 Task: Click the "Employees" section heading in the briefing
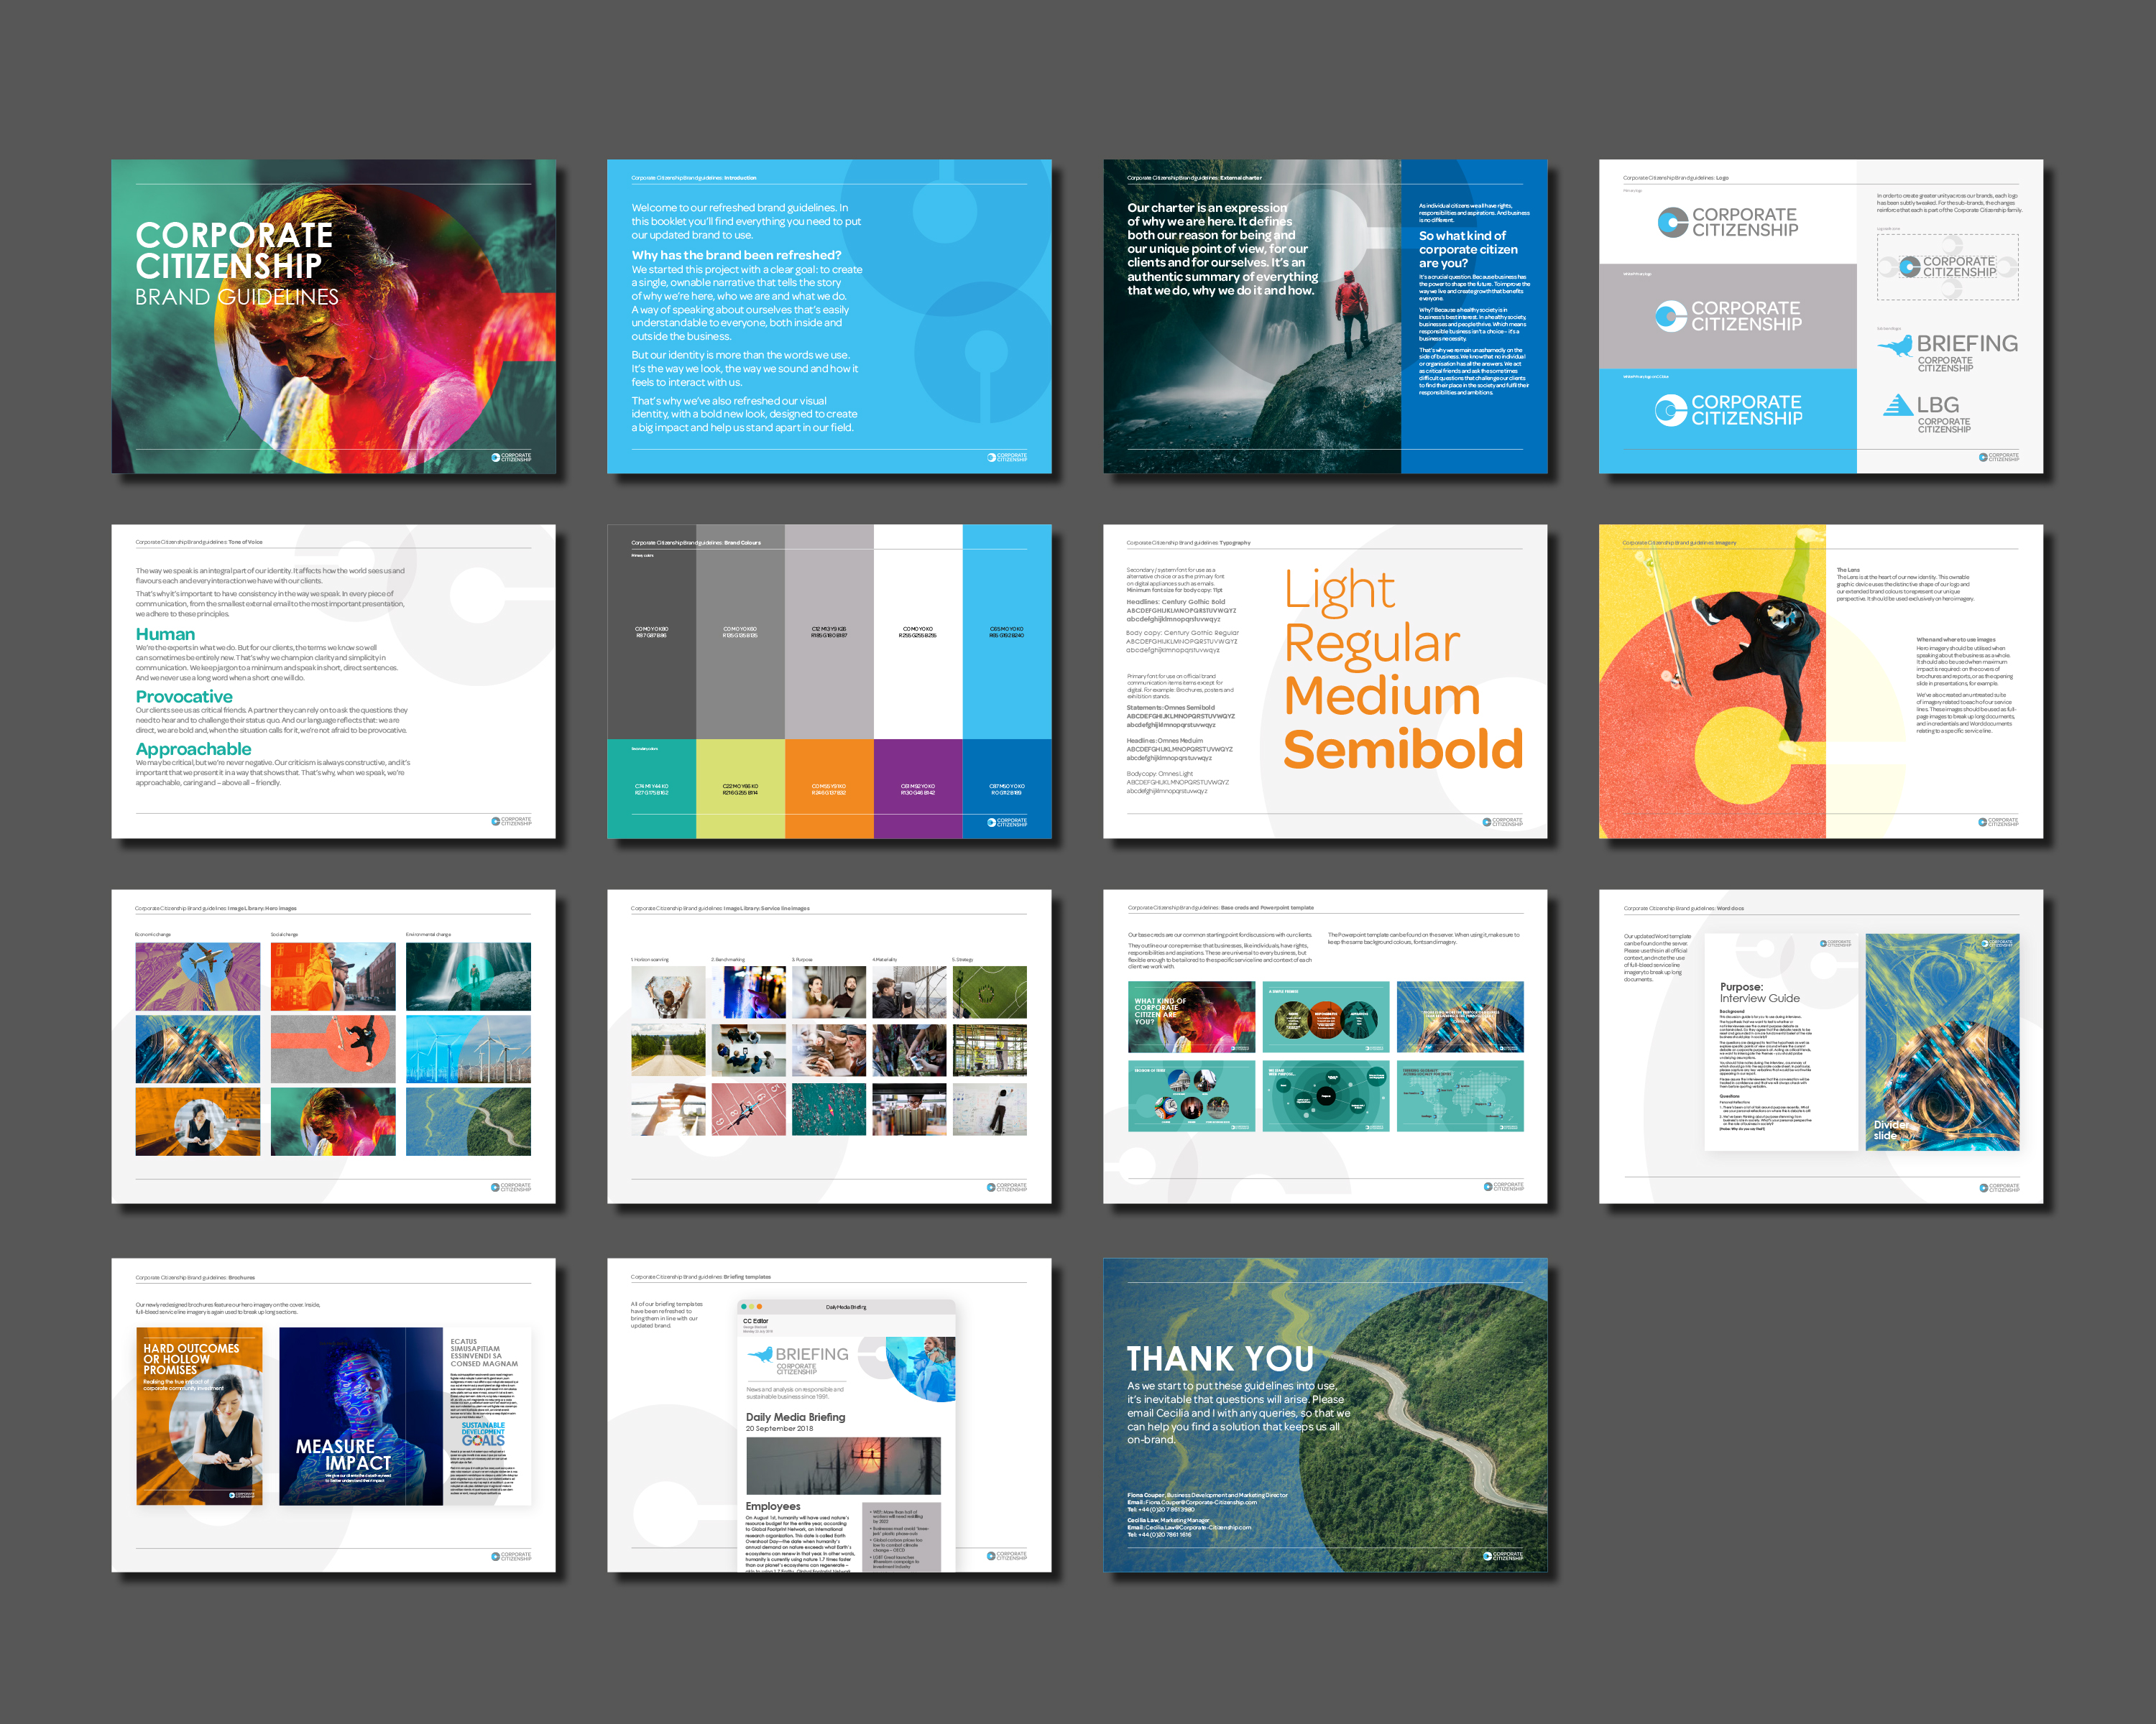pyautogui.click(x=773, y=1506)
